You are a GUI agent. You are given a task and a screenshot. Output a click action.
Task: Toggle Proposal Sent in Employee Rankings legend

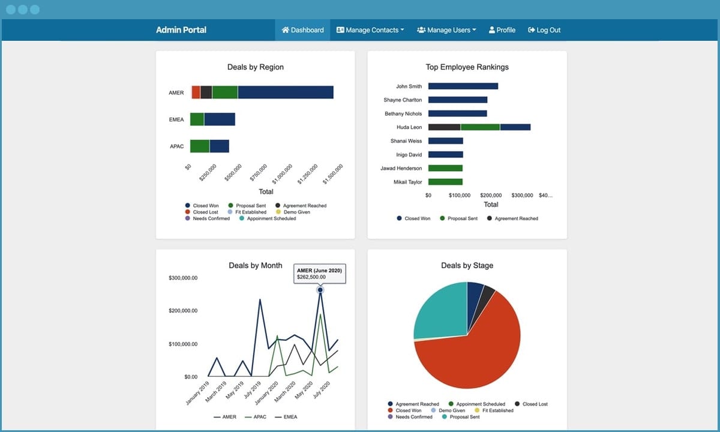[x=458, y=218]
